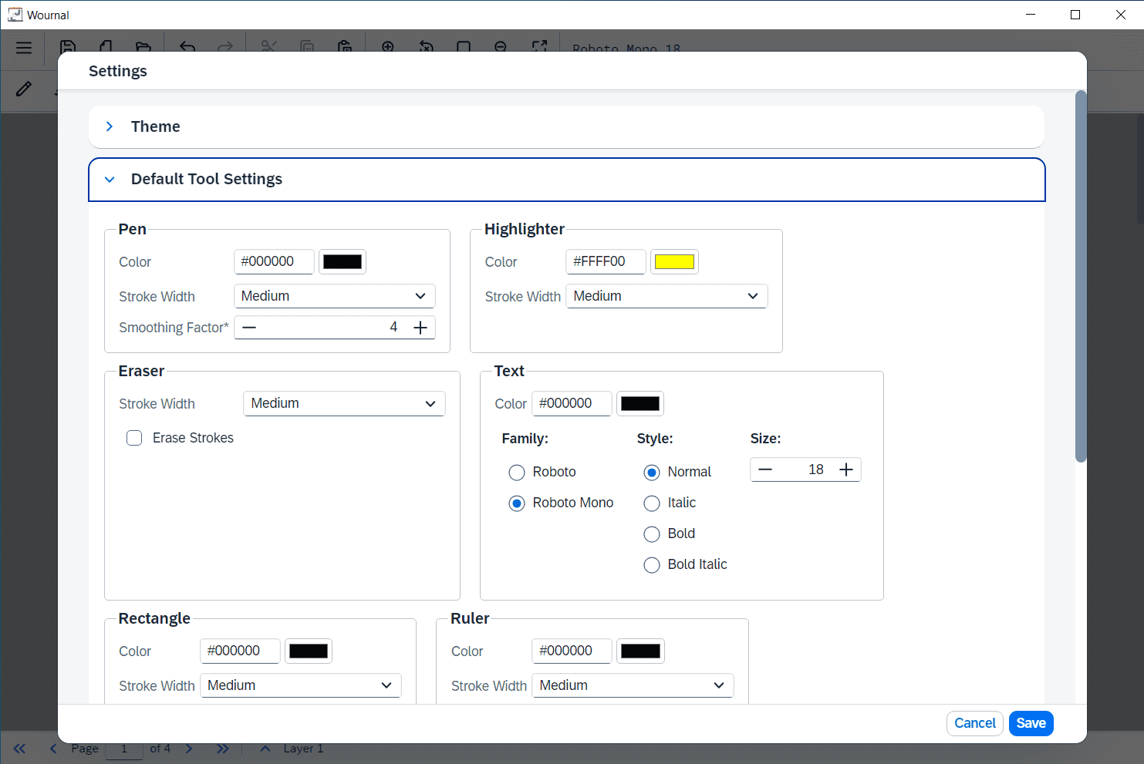Viewport: 1144px width, 764px height.
Task: Open the Pen Stroke Width dropdown
Action: click(335, 296)
